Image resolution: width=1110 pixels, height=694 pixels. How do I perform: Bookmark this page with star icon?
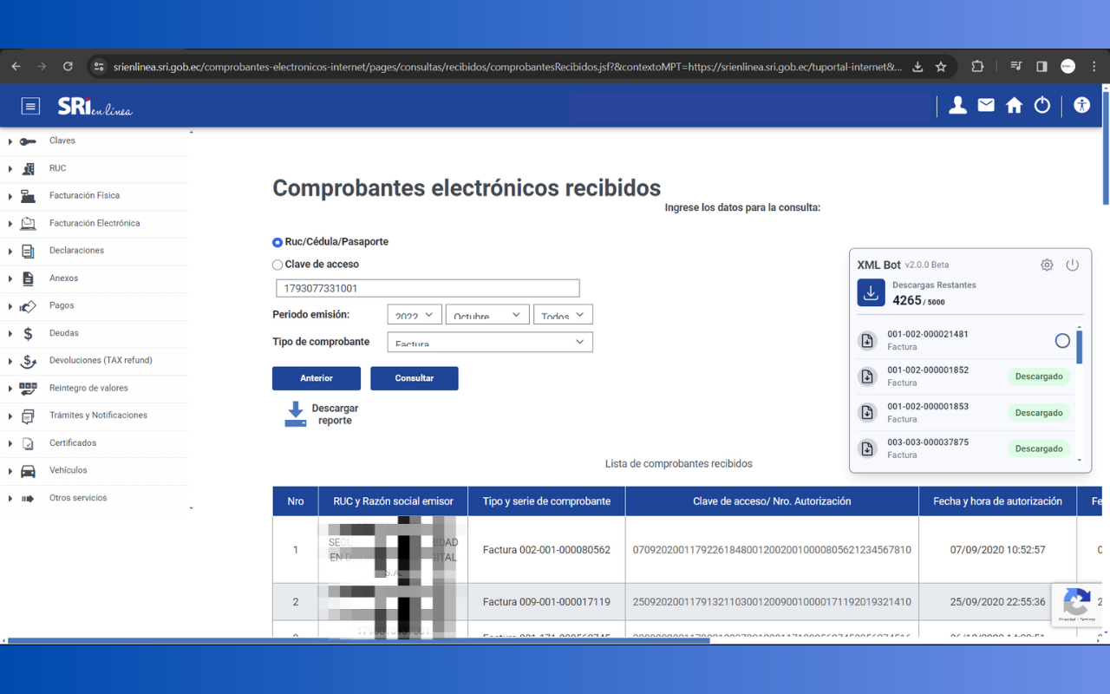click(941, 67)
